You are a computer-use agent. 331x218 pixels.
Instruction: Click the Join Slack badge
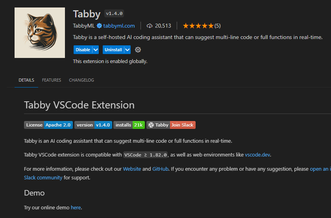tap(182, 125)
